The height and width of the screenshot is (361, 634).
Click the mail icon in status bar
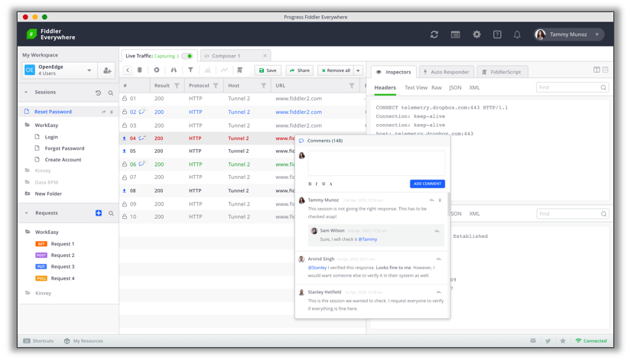point(533,341)
